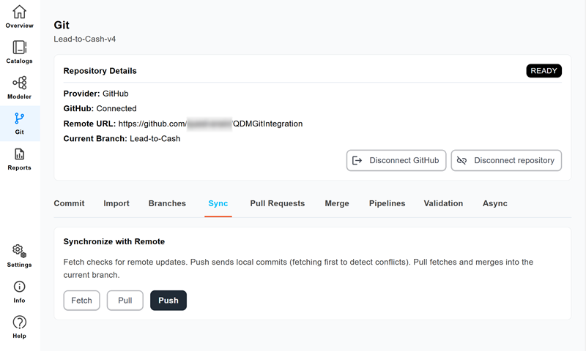Screen dimensions: 586x351
Task: Open the Async tab
Action: 495,203
